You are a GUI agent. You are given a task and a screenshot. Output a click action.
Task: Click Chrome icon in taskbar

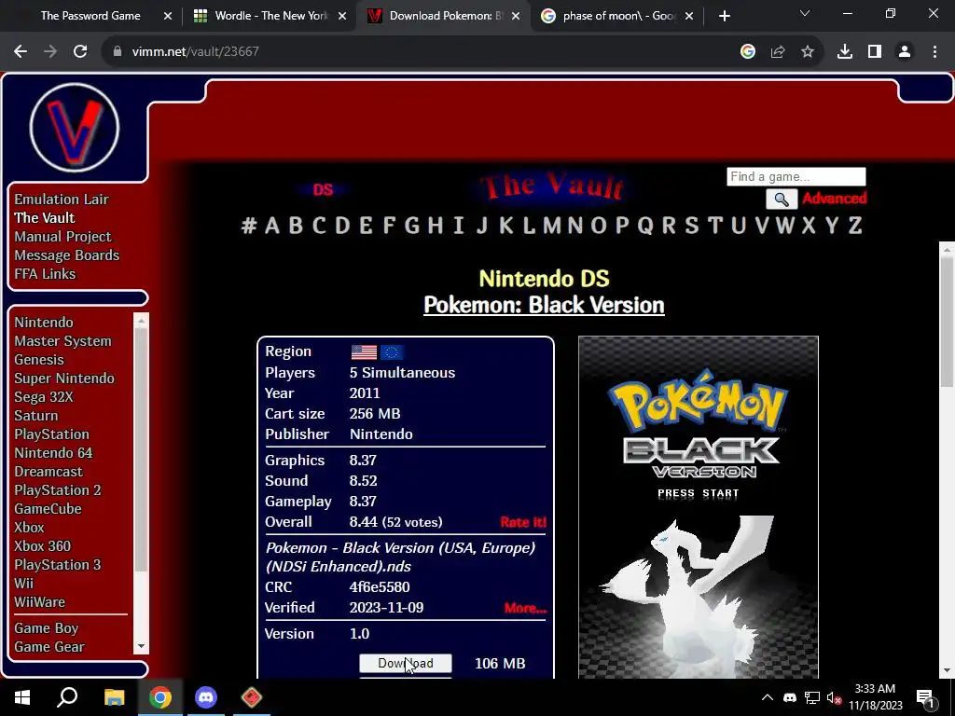click(x=160, y=697)
